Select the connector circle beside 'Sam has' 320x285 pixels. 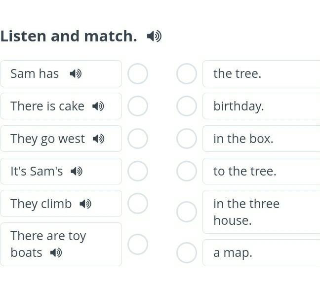coord(138,73)
